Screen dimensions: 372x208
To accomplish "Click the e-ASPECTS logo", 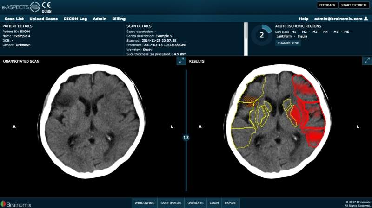I will (x=20, y=7).
